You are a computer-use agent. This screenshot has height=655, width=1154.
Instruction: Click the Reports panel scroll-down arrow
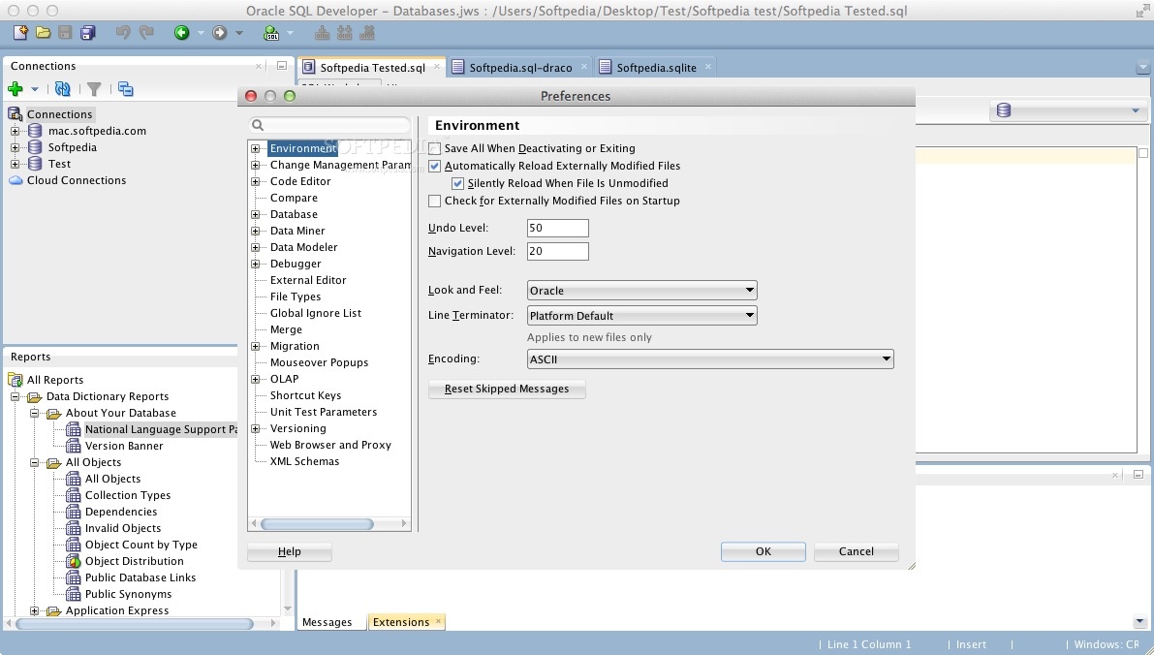coord(287,608)
